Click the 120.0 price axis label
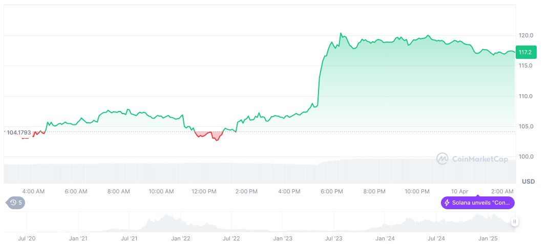 point(526,35)
